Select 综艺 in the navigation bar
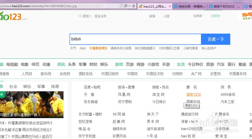 click(x=36, y=64)
